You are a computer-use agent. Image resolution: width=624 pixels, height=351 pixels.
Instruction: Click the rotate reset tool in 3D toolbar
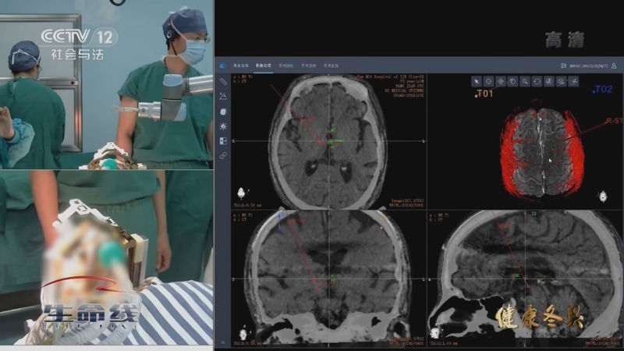click(537, 82)
